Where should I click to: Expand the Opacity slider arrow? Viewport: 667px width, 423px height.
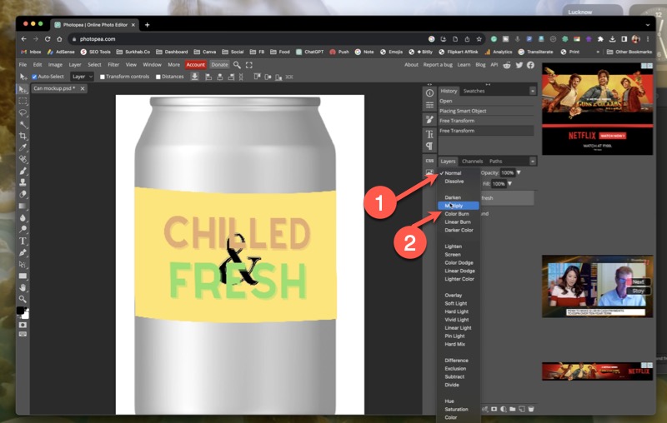(519, 172)
